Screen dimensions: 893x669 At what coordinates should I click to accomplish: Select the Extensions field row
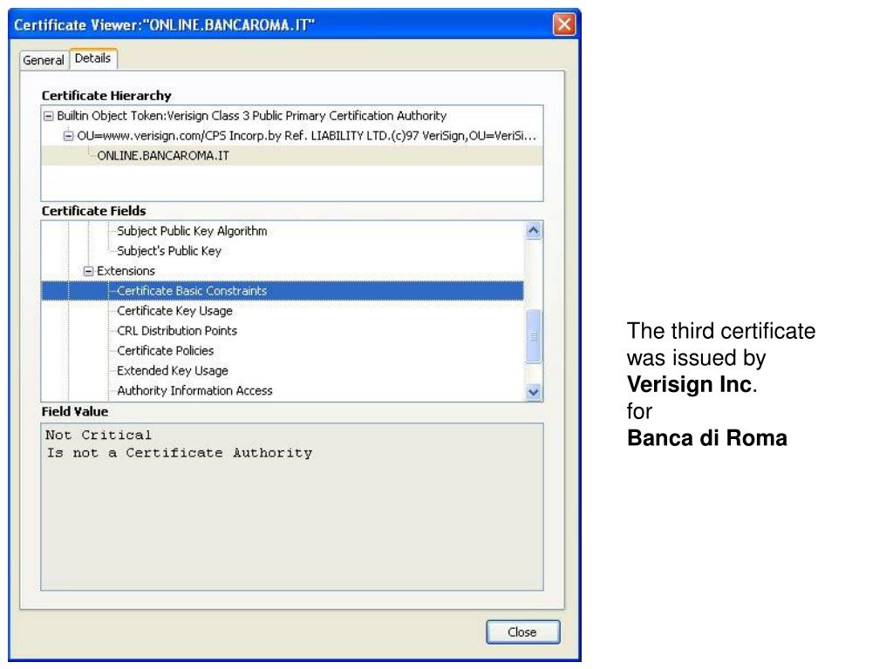point(126,271)
